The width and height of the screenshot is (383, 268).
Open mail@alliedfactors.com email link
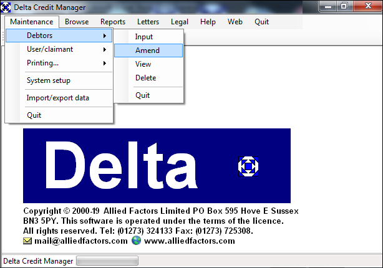point(81,241)
